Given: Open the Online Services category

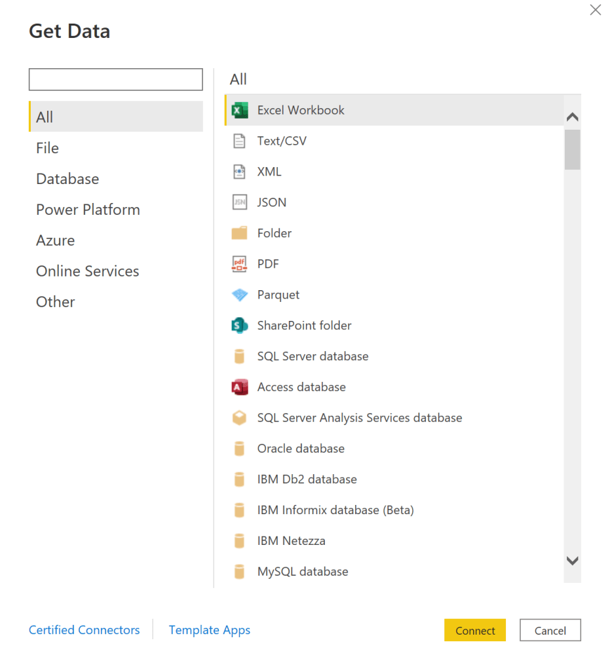Looking at the screenshot, I should pos(88,271).
